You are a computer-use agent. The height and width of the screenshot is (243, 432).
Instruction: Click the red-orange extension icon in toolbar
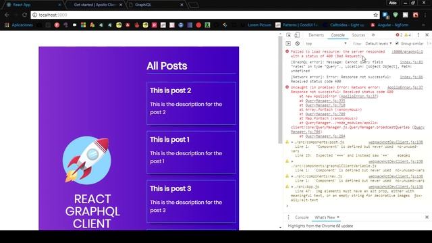coord(416,15)
